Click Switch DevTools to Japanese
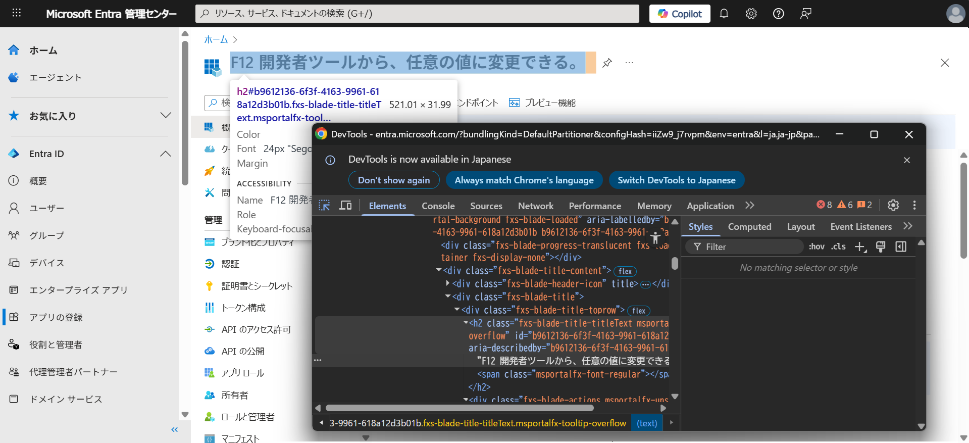969x443 pixels. (x=677, y=180)
